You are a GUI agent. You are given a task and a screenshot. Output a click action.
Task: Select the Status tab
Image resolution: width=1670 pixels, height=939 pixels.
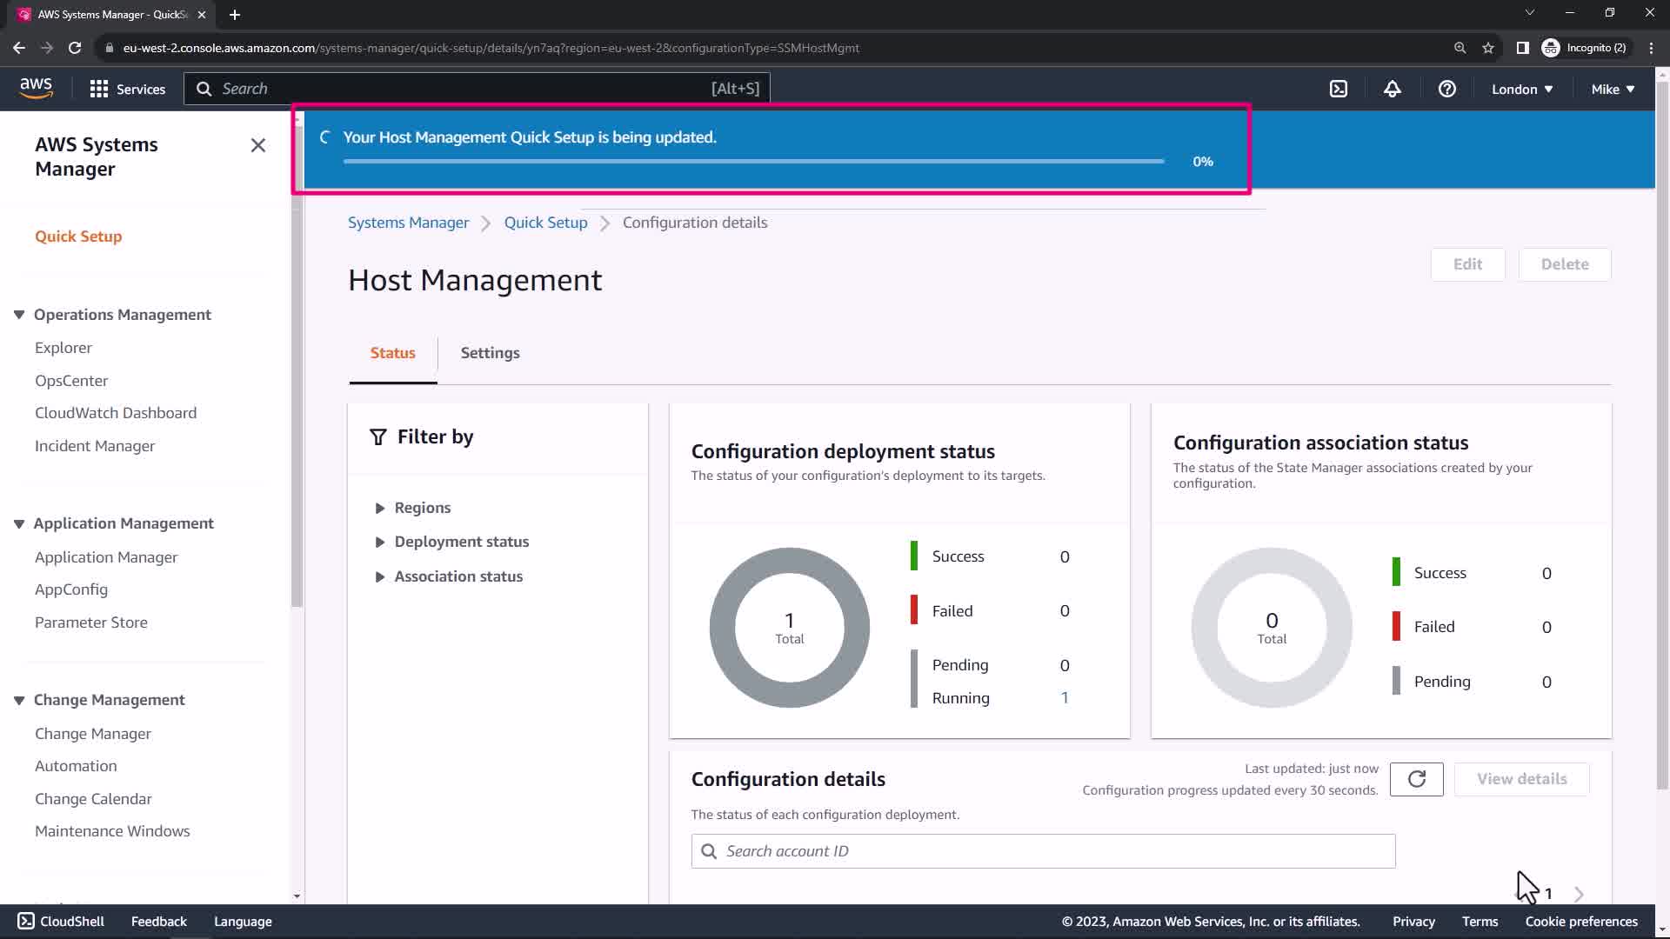(392, 353)
